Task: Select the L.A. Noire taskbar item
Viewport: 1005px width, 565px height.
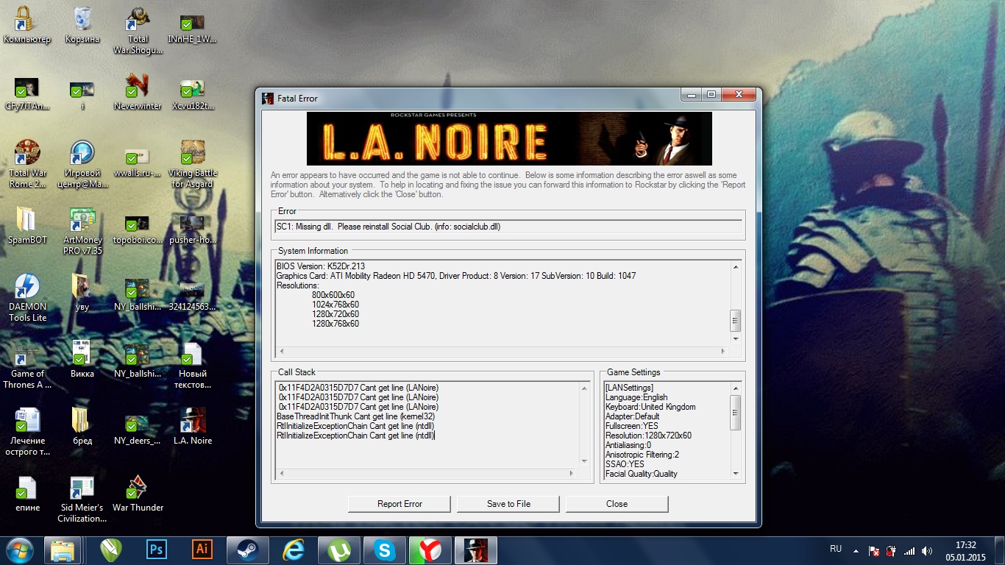Action: [476, 550]
